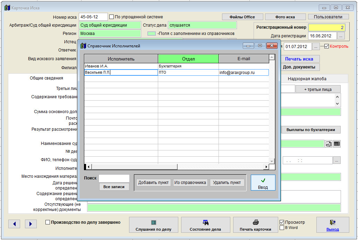Click the table grid icon near court name

pyautogui.click(x=337, y=144)
